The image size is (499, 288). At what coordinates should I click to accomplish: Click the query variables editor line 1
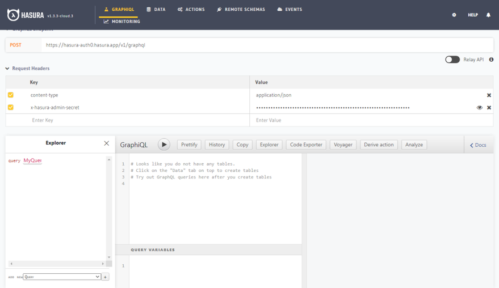(216, 266)
